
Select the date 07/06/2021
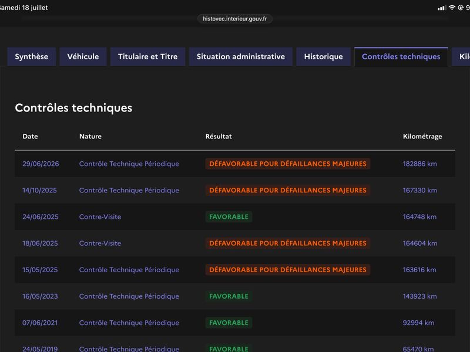(x=40, y=323)
